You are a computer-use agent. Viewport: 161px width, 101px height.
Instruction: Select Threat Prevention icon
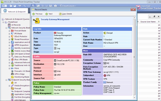[x=12, y=39]
